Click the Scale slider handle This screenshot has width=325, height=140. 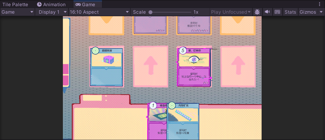[x=150, y=12]
